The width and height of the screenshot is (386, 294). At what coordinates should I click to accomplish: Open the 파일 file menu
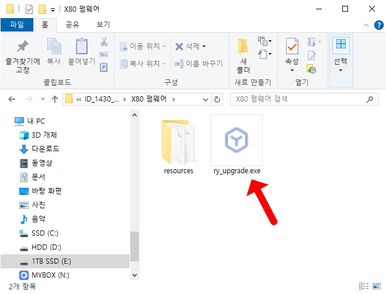[x=17, y=24]
